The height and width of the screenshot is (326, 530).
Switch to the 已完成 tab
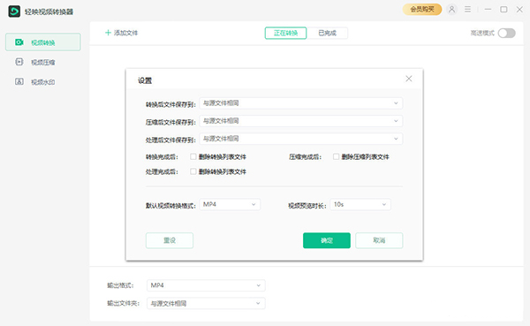327,34
